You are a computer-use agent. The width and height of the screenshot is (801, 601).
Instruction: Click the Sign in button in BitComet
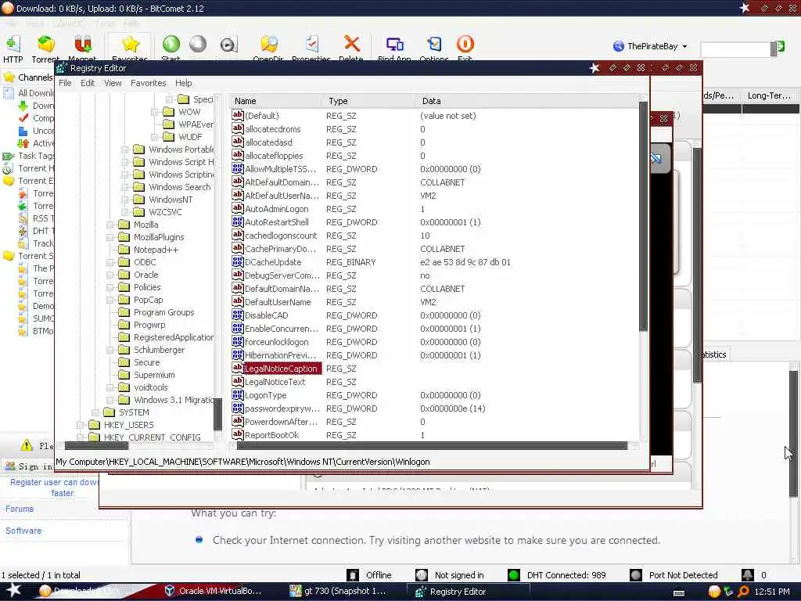point(29,466)
